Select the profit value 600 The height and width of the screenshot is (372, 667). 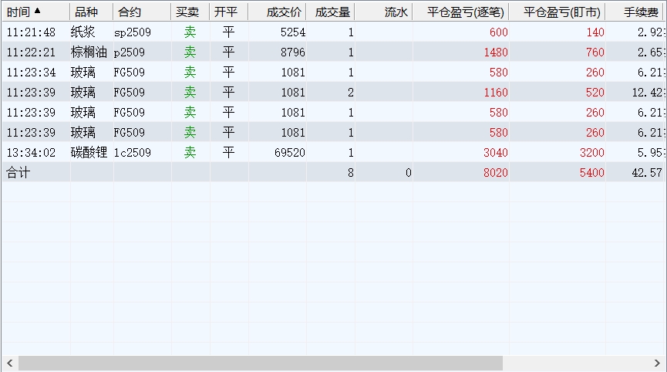[498, 32]
